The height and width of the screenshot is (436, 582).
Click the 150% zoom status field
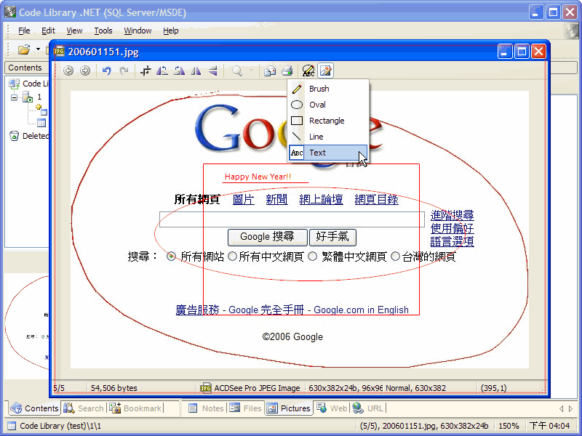[x=509, y=426]
